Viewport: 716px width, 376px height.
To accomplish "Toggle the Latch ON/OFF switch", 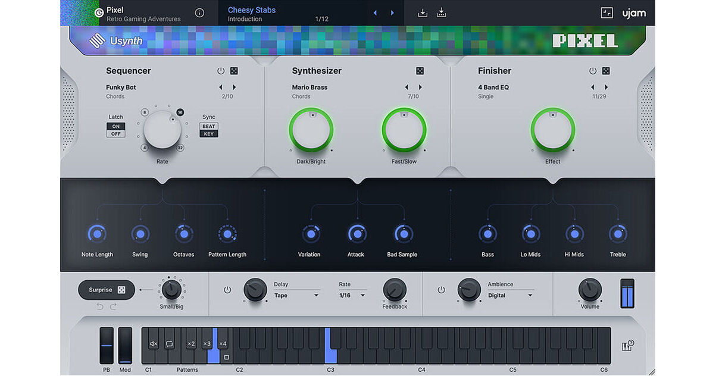I will click(x=115, y=130).
